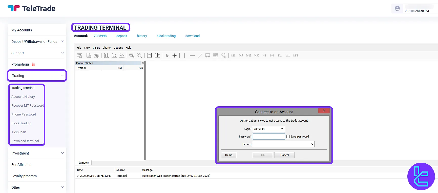Open Tick Chart in sidebar
The image size is (438, 193).
(19, 132)
